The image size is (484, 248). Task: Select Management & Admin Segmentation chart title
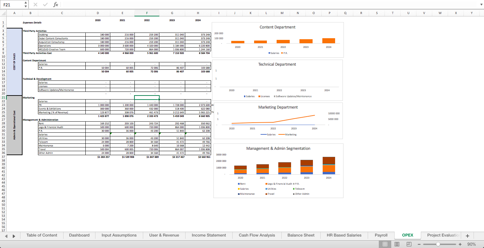[x=278, y=148]
